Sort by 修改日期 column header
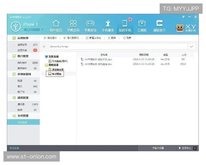The height and width of the screenshot is (165, 206). click(144, 55)
